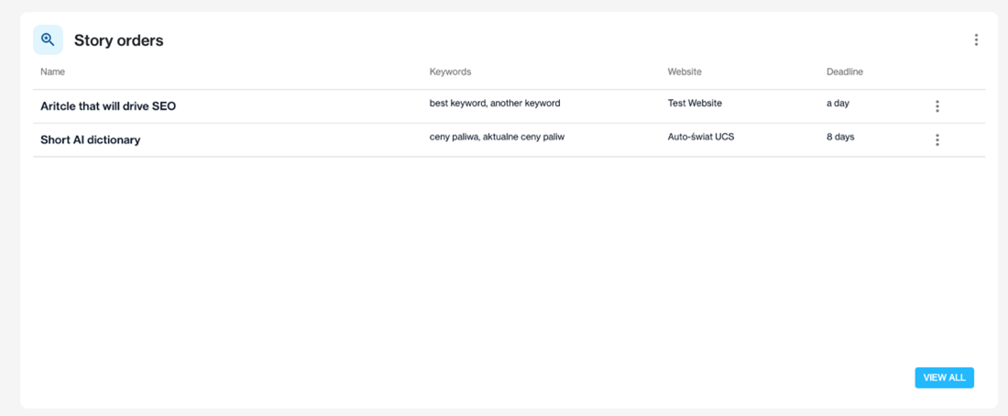This screenshot has height=416, width=1008.
Task: Select the Test Website cell
Action: pyautogui.click(x=695, y=103)
